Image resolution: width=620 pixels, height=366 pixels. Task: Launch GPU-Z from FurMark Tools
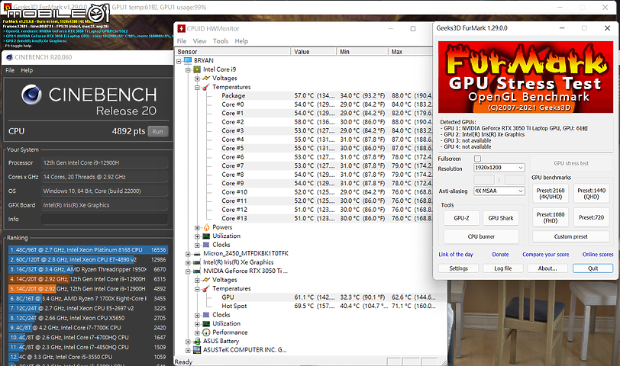coord(461,218)
